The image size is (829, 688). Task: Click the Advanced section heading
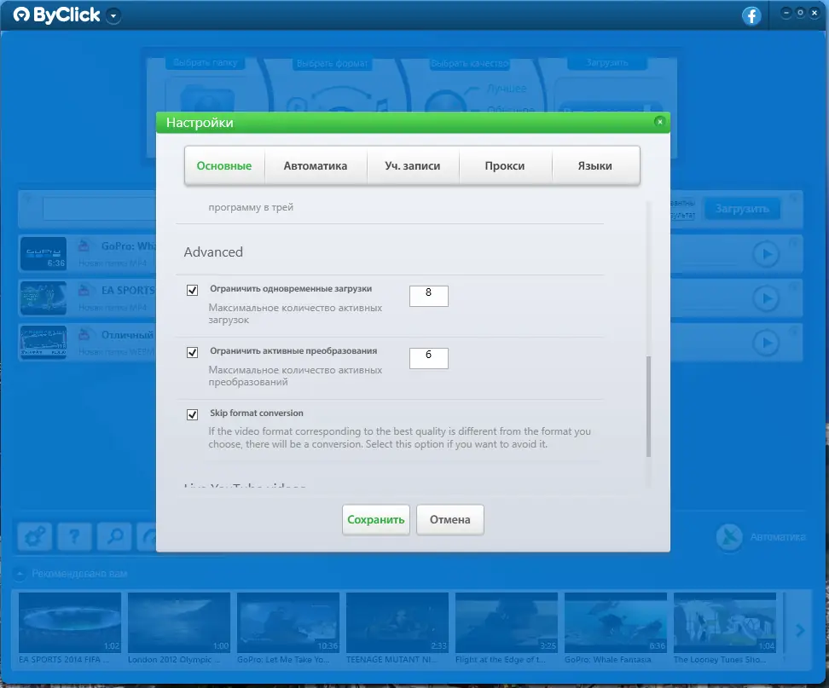213,252
